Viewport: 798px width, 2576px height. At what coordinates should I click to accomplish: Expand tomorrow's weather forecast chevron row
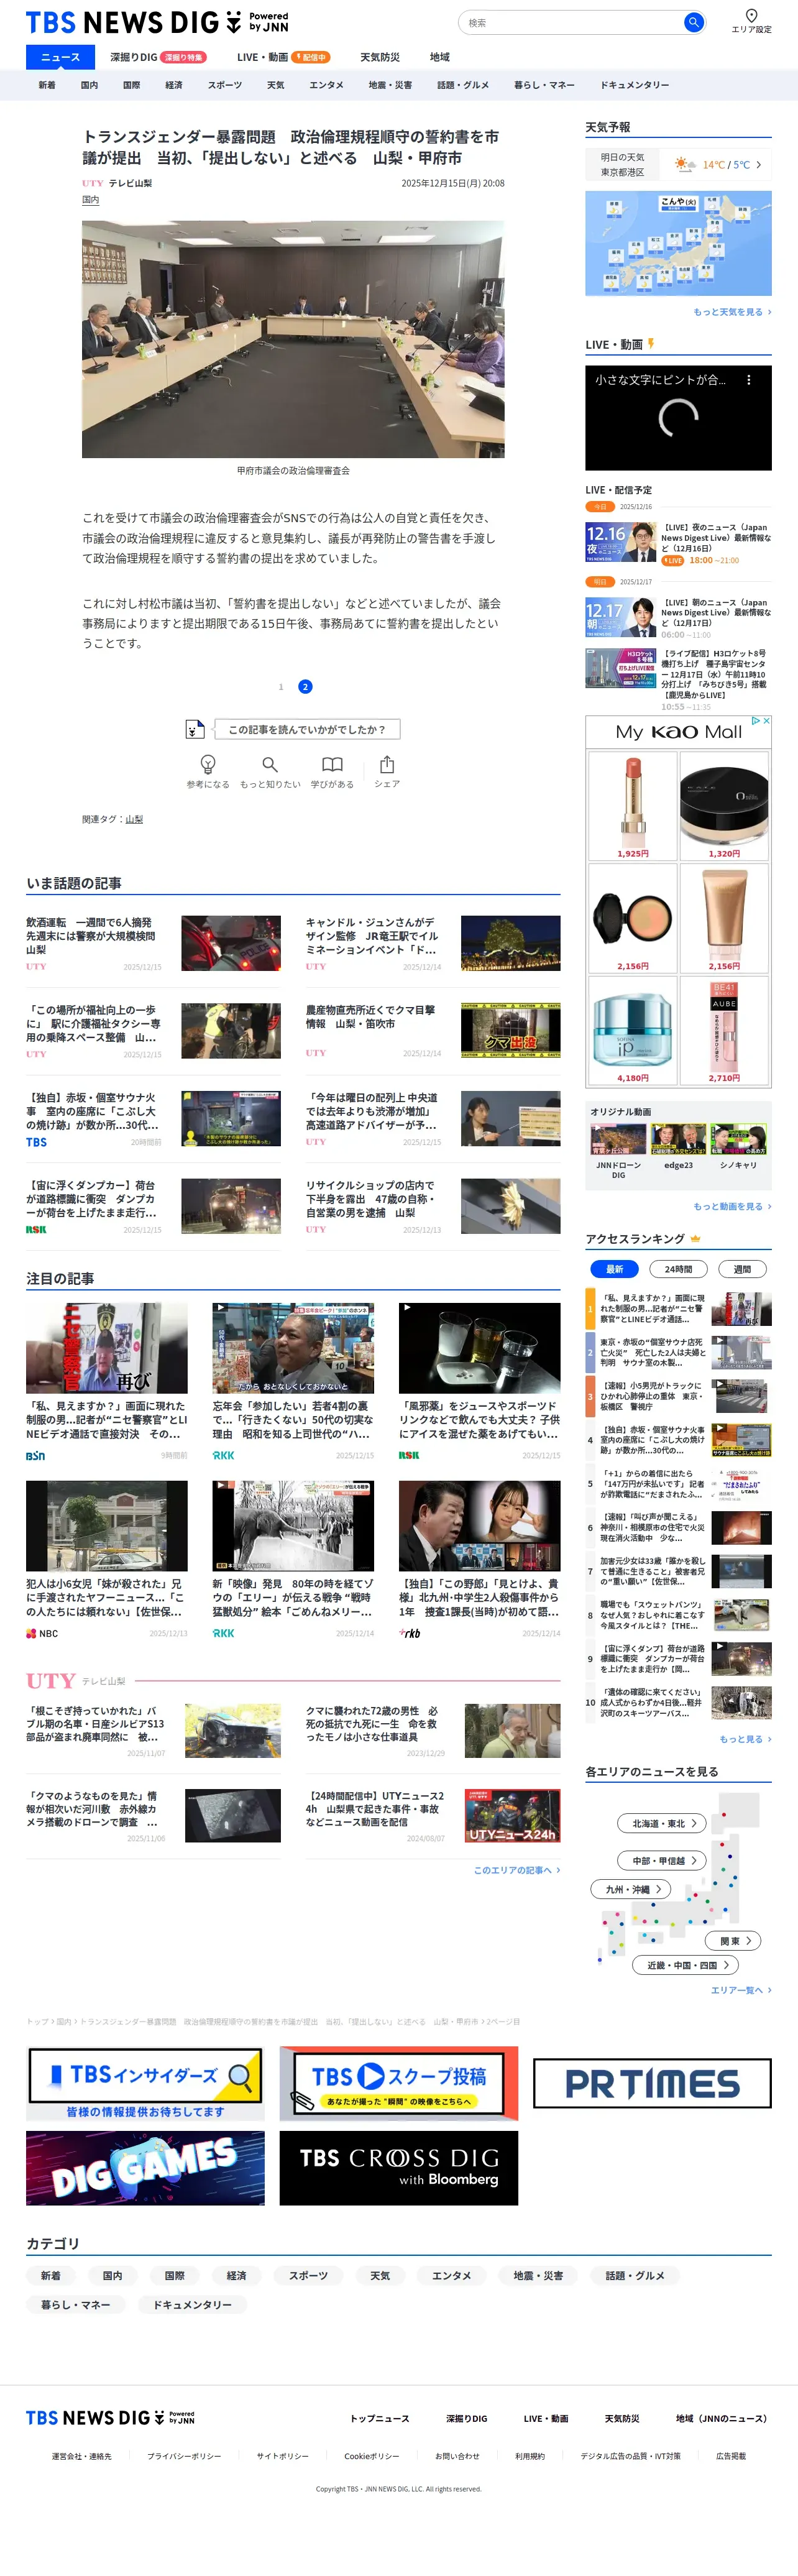[x=679, y=165]
